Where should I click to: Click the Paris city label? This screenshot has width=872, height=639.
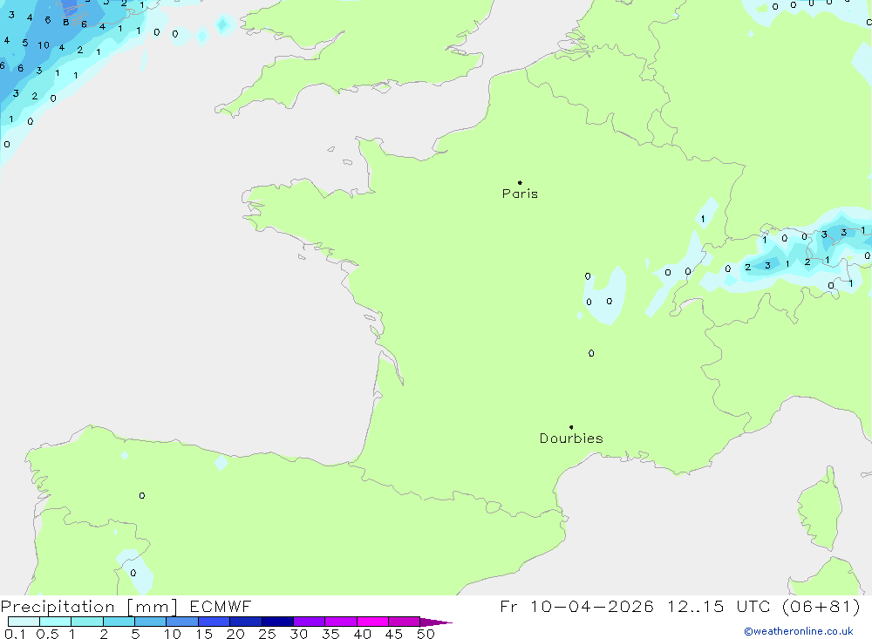(x=520, y=194)
